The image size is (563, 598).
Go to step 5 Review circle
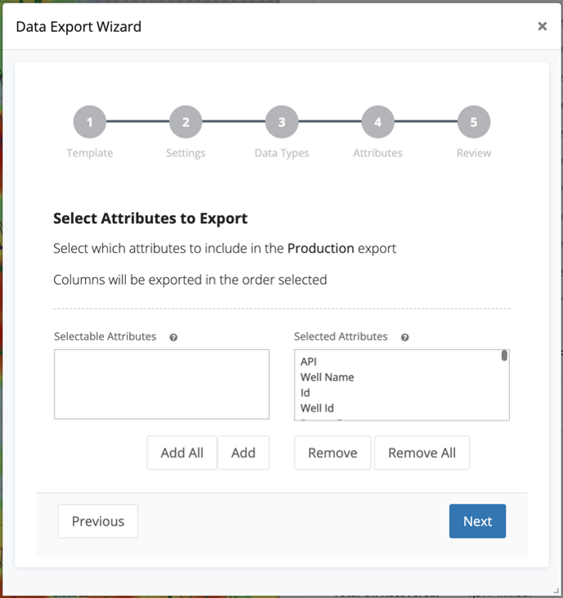click(474, 122)
